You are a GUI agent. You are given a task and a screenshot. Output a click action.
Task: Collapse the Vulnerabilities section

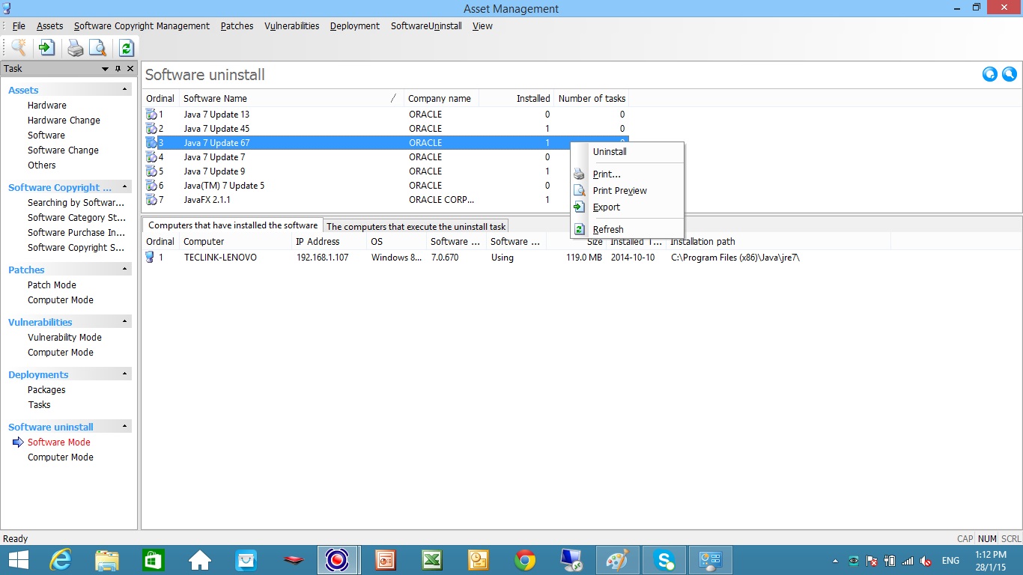(125, 322)
